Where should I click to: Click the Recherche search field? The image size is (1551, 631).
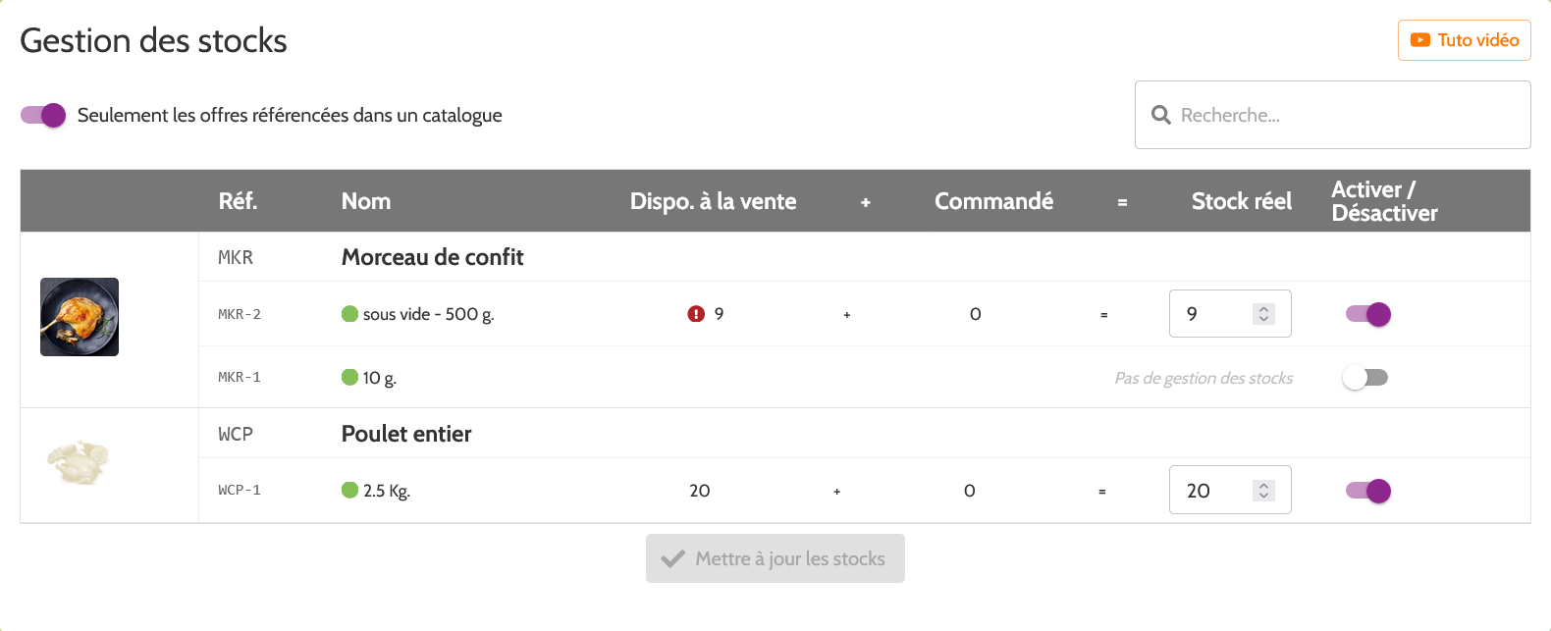click(x=1286, y=115)
